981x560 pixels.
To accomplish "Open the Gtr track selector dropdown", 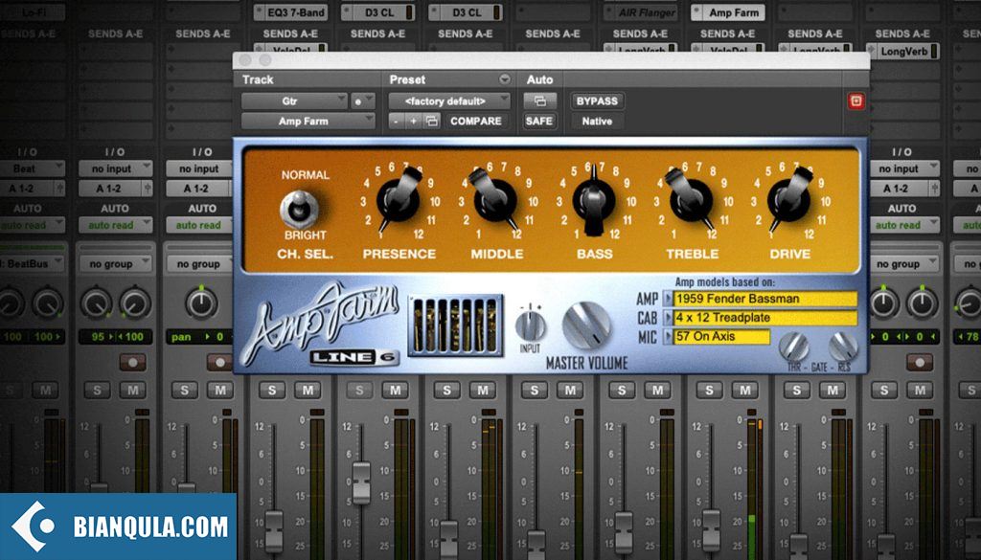I will [294, 101].
